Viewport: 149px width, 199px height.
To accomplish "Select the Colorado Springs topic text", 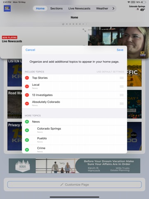I will point(49,129).
